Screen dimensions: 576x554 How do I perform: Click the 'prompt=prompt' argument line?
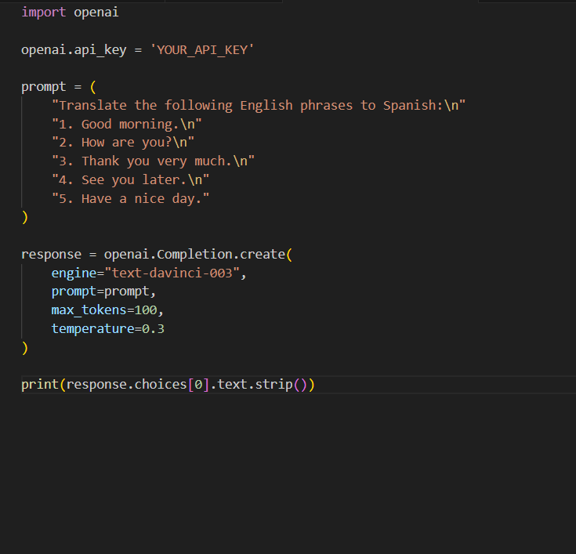[103, 291]
